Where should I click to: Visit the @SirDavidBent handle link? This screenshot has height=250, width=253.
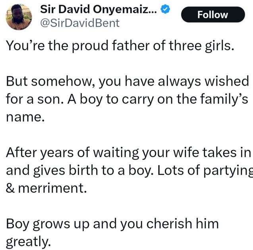tap(80, 23)
